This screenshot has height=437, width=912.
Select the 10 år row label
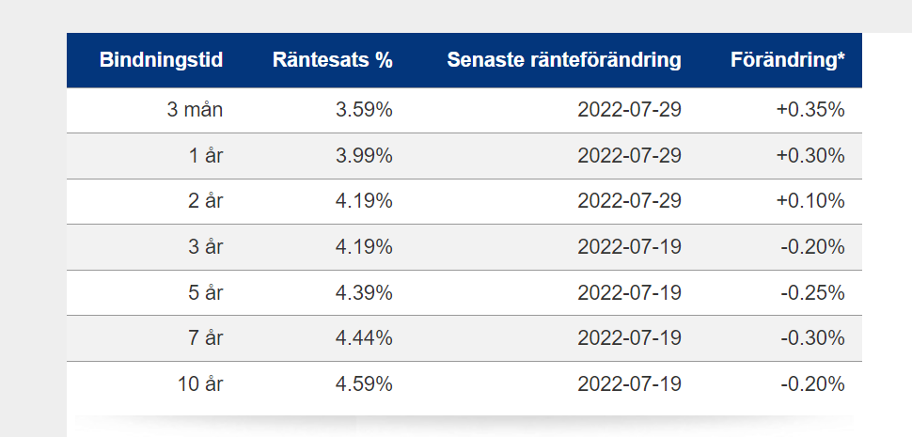tap(200, 383)
